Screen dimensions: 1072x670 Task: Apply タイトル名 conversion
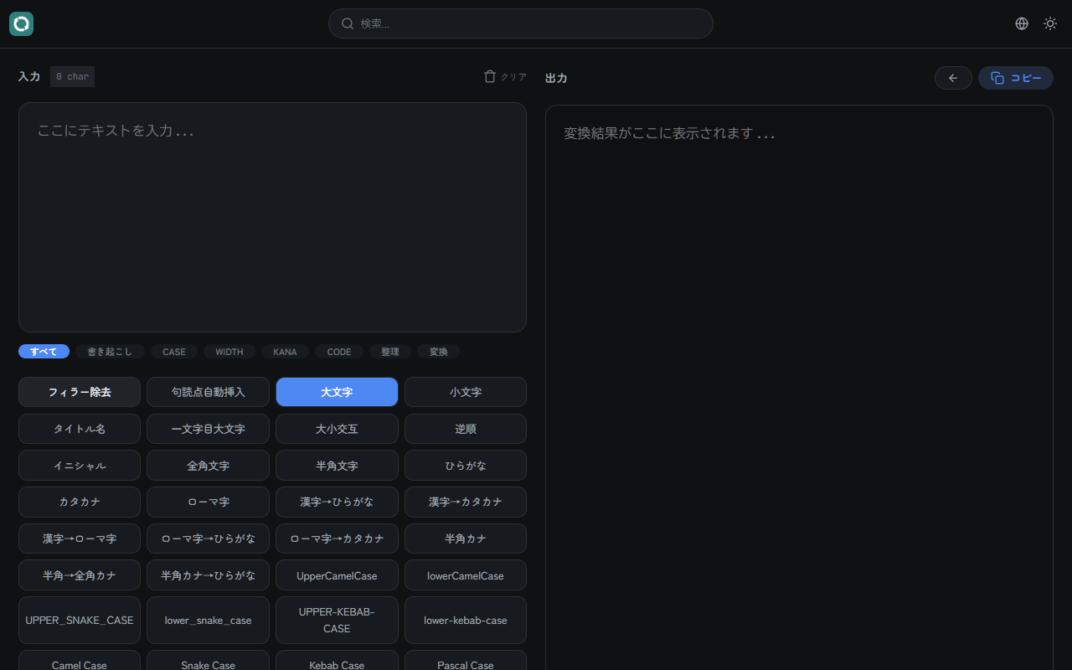click(x=80, y=429)
